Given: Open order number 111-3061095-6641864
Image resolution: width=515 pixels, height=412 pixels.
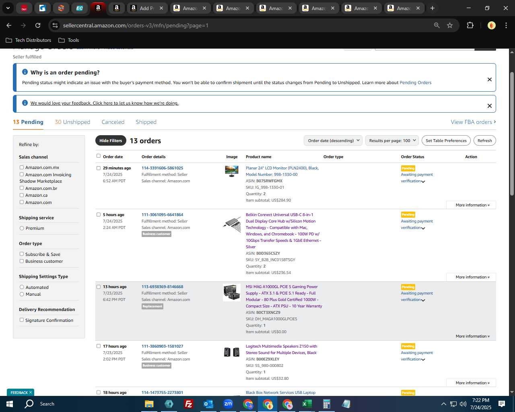Looking at the screenshot, I should pyautogui.click(x=162, y=215).
